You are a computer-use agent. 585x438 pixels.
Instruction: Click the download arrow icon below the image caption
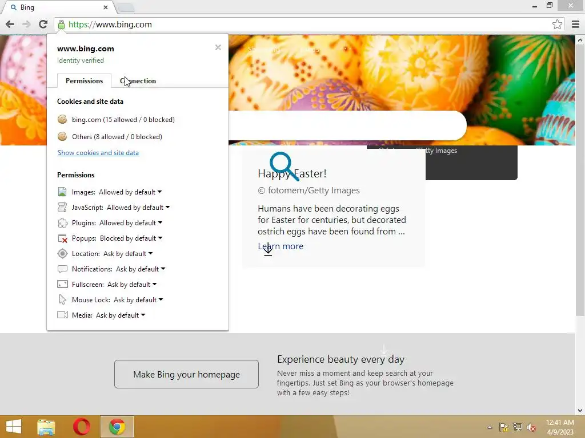[x=268, y=250]
